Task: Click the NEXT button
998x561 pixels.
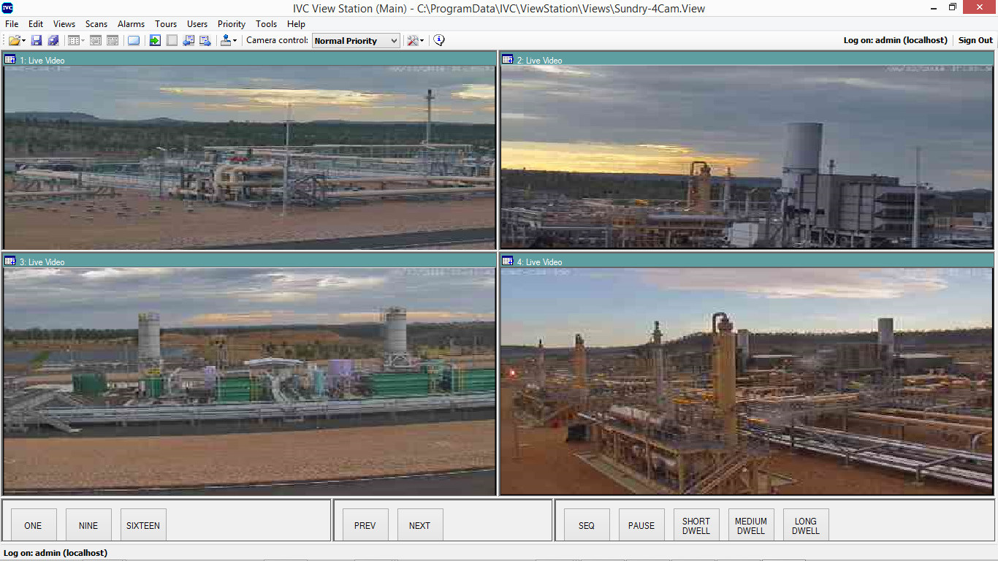Action: click(419, 525)
